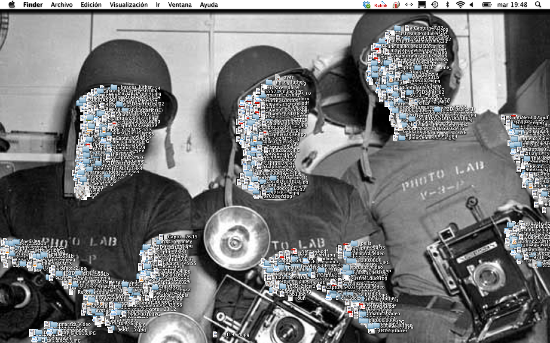This screenshot has width=550, height=343.
Task: Open the Ralink wireless utility icon
Action: [381, 5]
